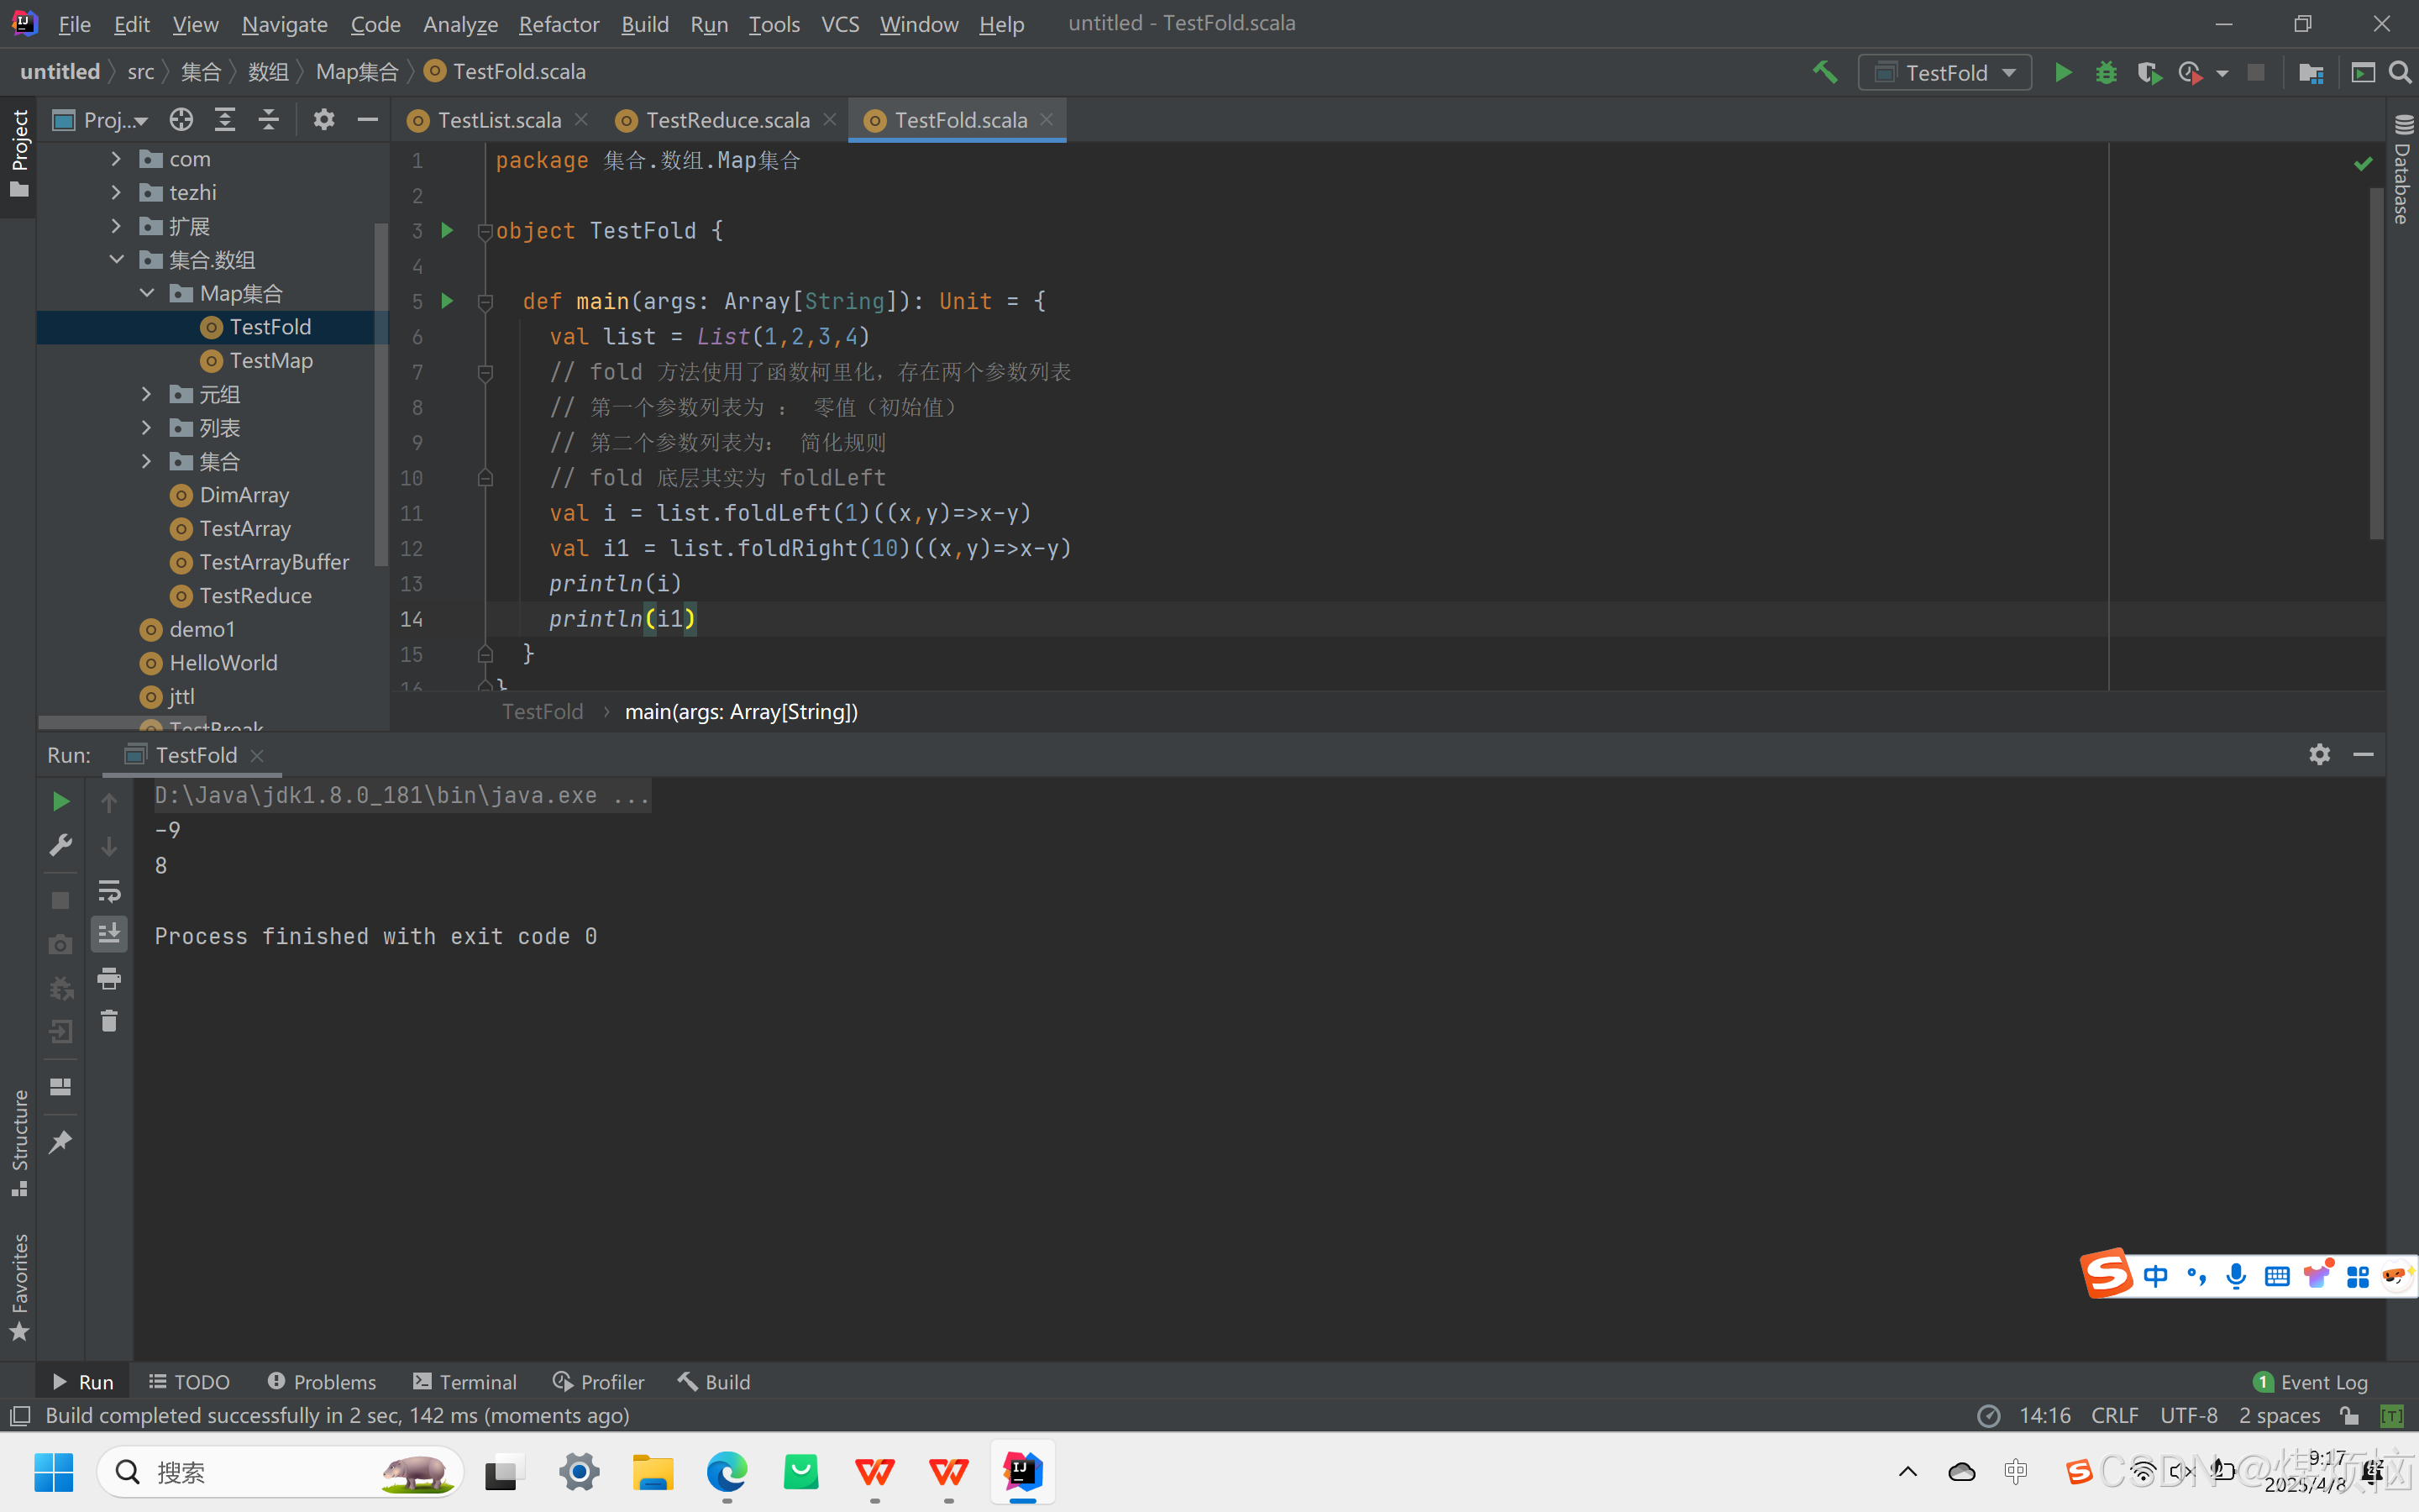Click the Print icon in the Run toolbar
This screenshot has height=1512, width=2419.
pos(109,978)
